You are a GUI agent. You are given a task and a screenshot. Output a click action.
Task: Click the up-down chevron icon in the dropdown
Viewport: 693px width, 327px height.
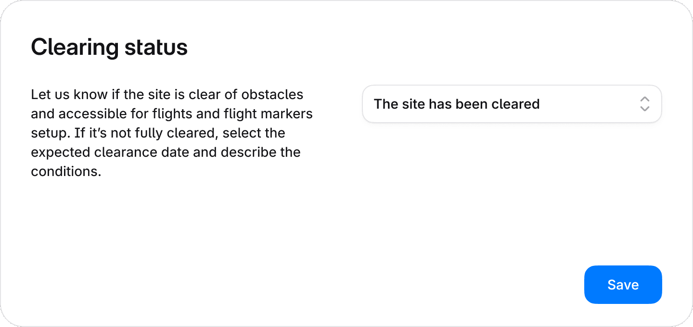[x=645, y=104]
